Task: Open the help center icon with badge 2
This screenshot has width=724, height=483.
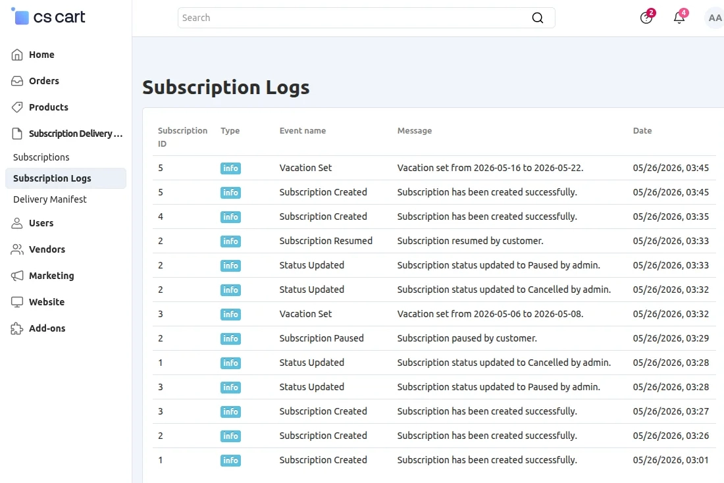Action: (x=646, y=18)
